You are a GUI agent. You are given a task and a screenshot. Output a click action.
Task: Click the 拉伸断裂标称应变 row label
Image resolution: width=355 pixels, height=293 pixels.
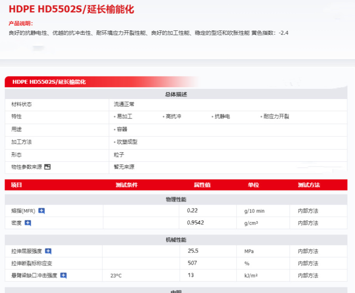pyautogui.click(x=32, y=263)
